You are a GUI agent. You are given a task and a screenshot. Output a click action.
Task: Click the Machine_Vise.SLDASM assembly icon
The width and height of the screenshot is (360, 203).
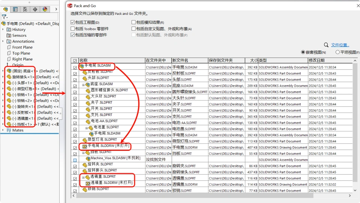pos(88,158)
